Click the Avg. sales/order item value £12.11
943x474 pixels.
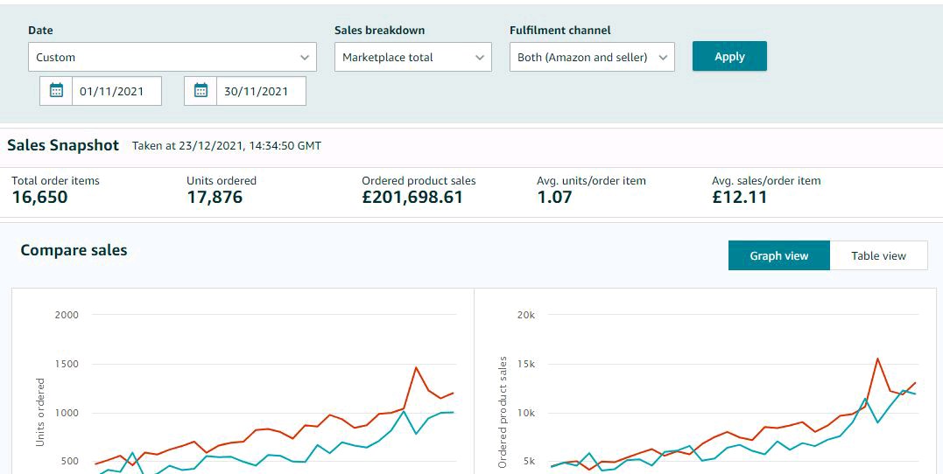point(740,197)
